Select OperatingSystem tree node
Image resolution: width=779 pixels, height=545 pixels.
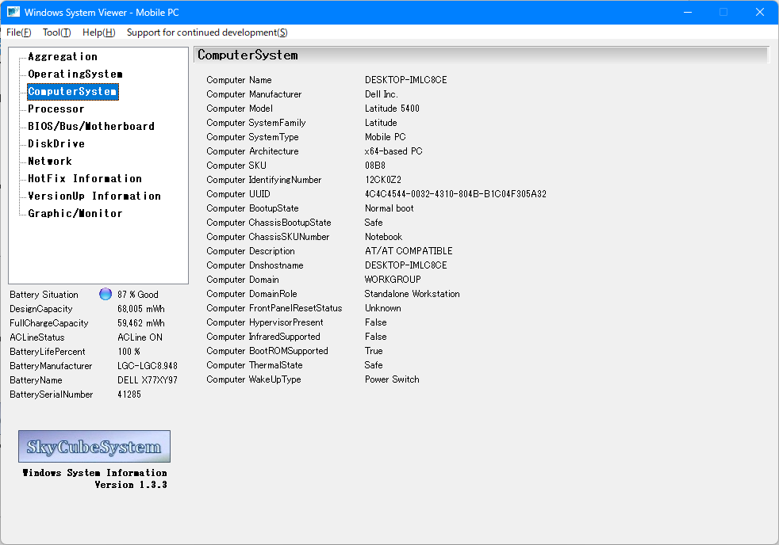75,74
